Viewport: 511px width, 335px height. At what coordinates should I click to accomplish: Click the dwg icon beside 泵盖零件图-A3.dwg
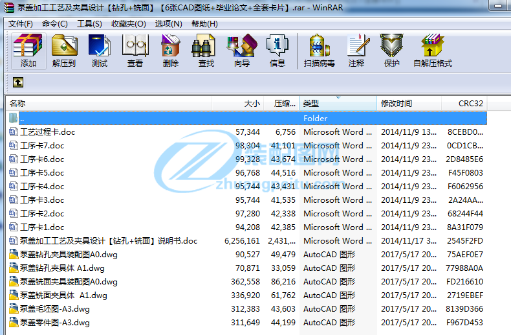14,322
